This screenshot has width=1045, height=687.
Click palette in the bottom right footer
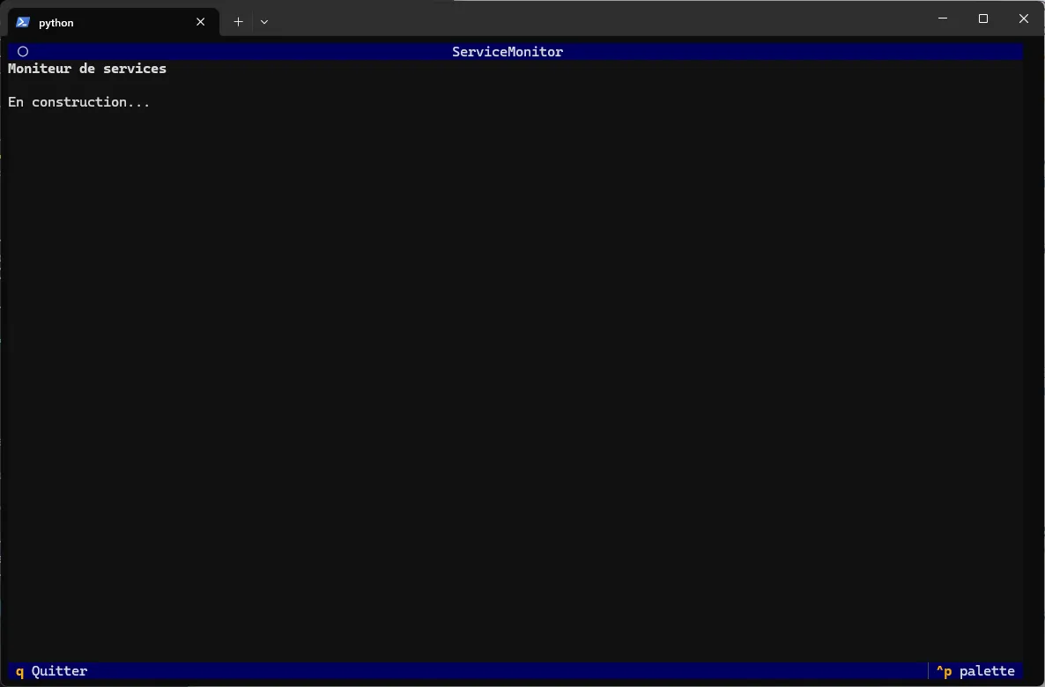(x=985, y=671)
